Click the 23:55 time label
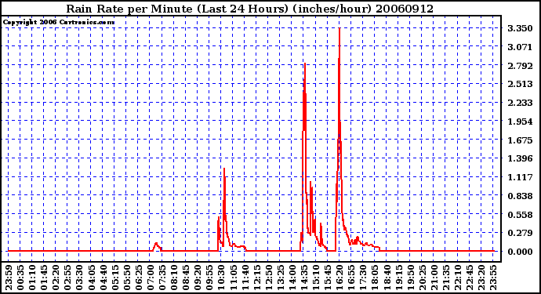This screenshot has height=294, width=541. pyautogui.click(x=493, y=278)
